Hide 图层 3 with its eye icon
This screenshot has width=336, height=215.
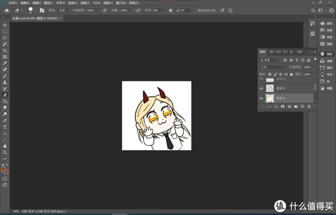point(261,88)
